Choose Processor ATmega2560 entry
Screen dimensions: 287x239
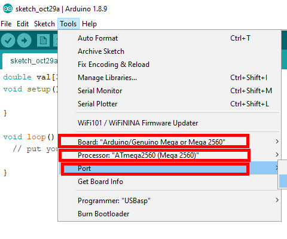click(169, 155)
